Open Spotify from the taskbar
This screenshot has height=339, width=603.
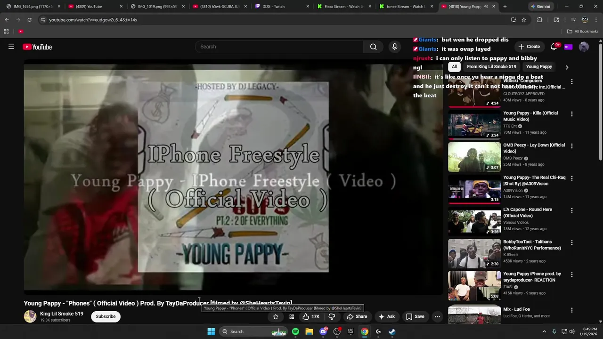[x=295, y=331]
